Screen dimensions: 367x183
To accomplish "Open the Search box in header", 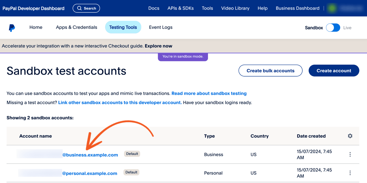I will click(x=86, y=8).
